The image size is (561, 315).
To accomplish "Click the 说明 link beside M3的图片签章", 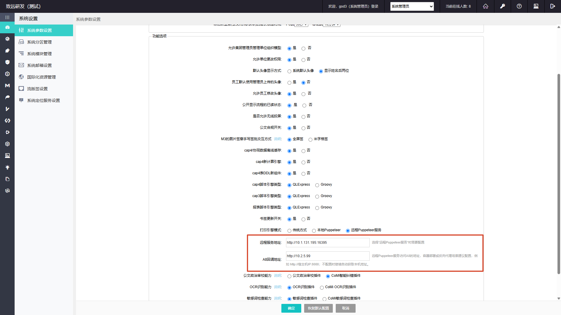I will click(277, 139).
